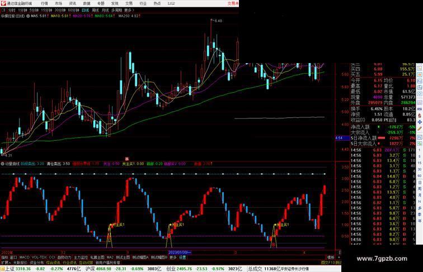Viewport: 423px width, 272px height.
Task: Click the 创业 index in status bar
Action: click(171, 269)
